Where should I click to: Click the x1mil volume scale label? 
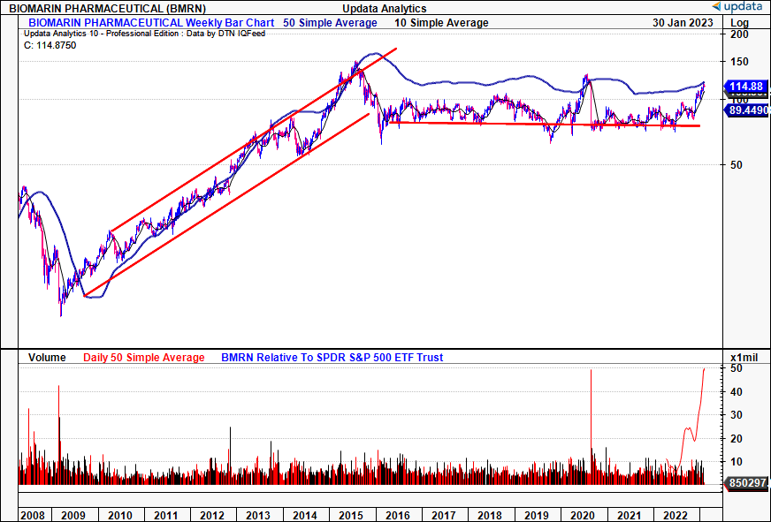(x=744, y=358)
